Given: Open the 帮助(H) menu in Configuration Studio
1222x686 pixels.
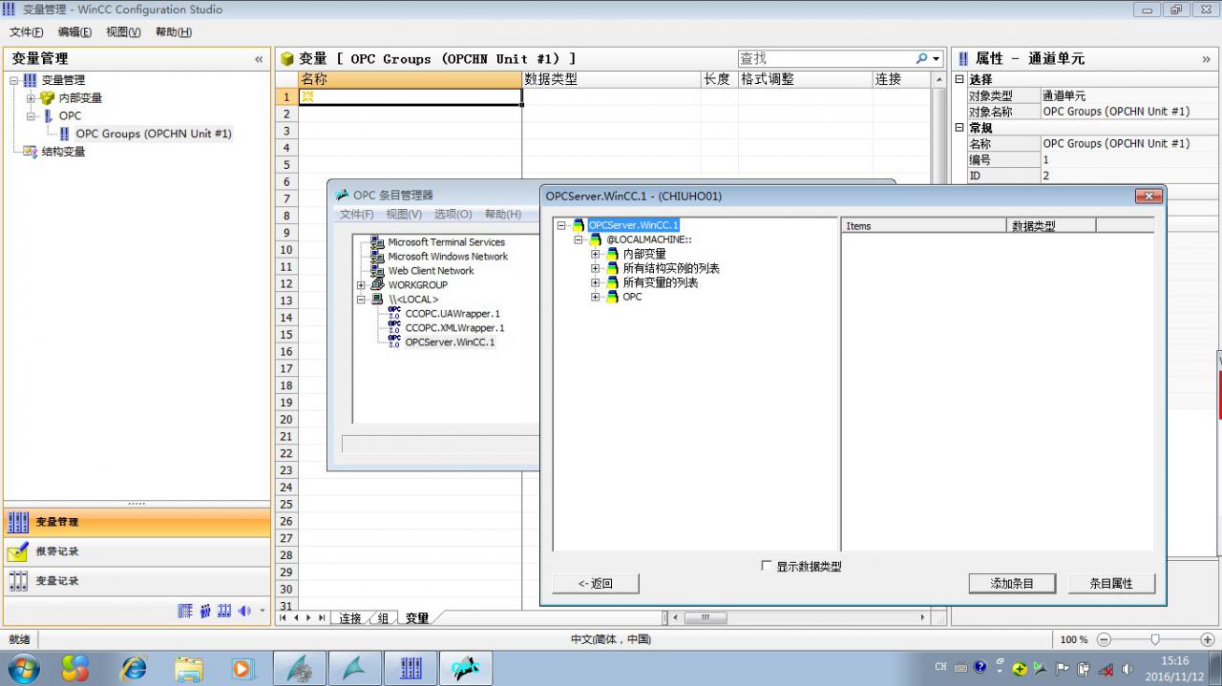Looking at the screenshot, I should [x=174, y=31].
